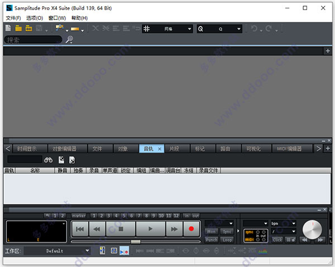Click the second document icon beside the binoculars

(x=72, y=160)
